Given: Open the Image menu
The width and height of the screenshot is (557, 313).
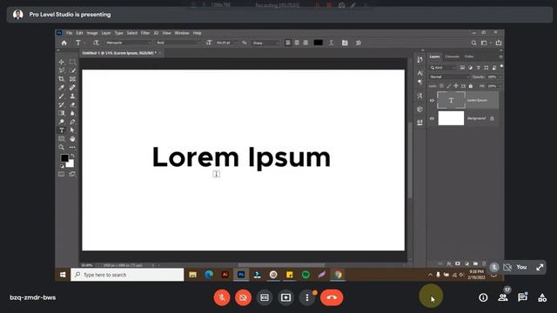Looking at the screenshot, I should coord(92,33).
